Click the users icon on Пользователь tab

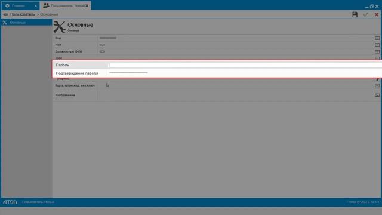[46, 5]
